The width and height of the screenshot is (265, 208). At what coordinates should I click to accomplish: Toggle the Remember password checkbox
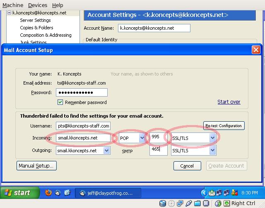[x=60, y=102]
